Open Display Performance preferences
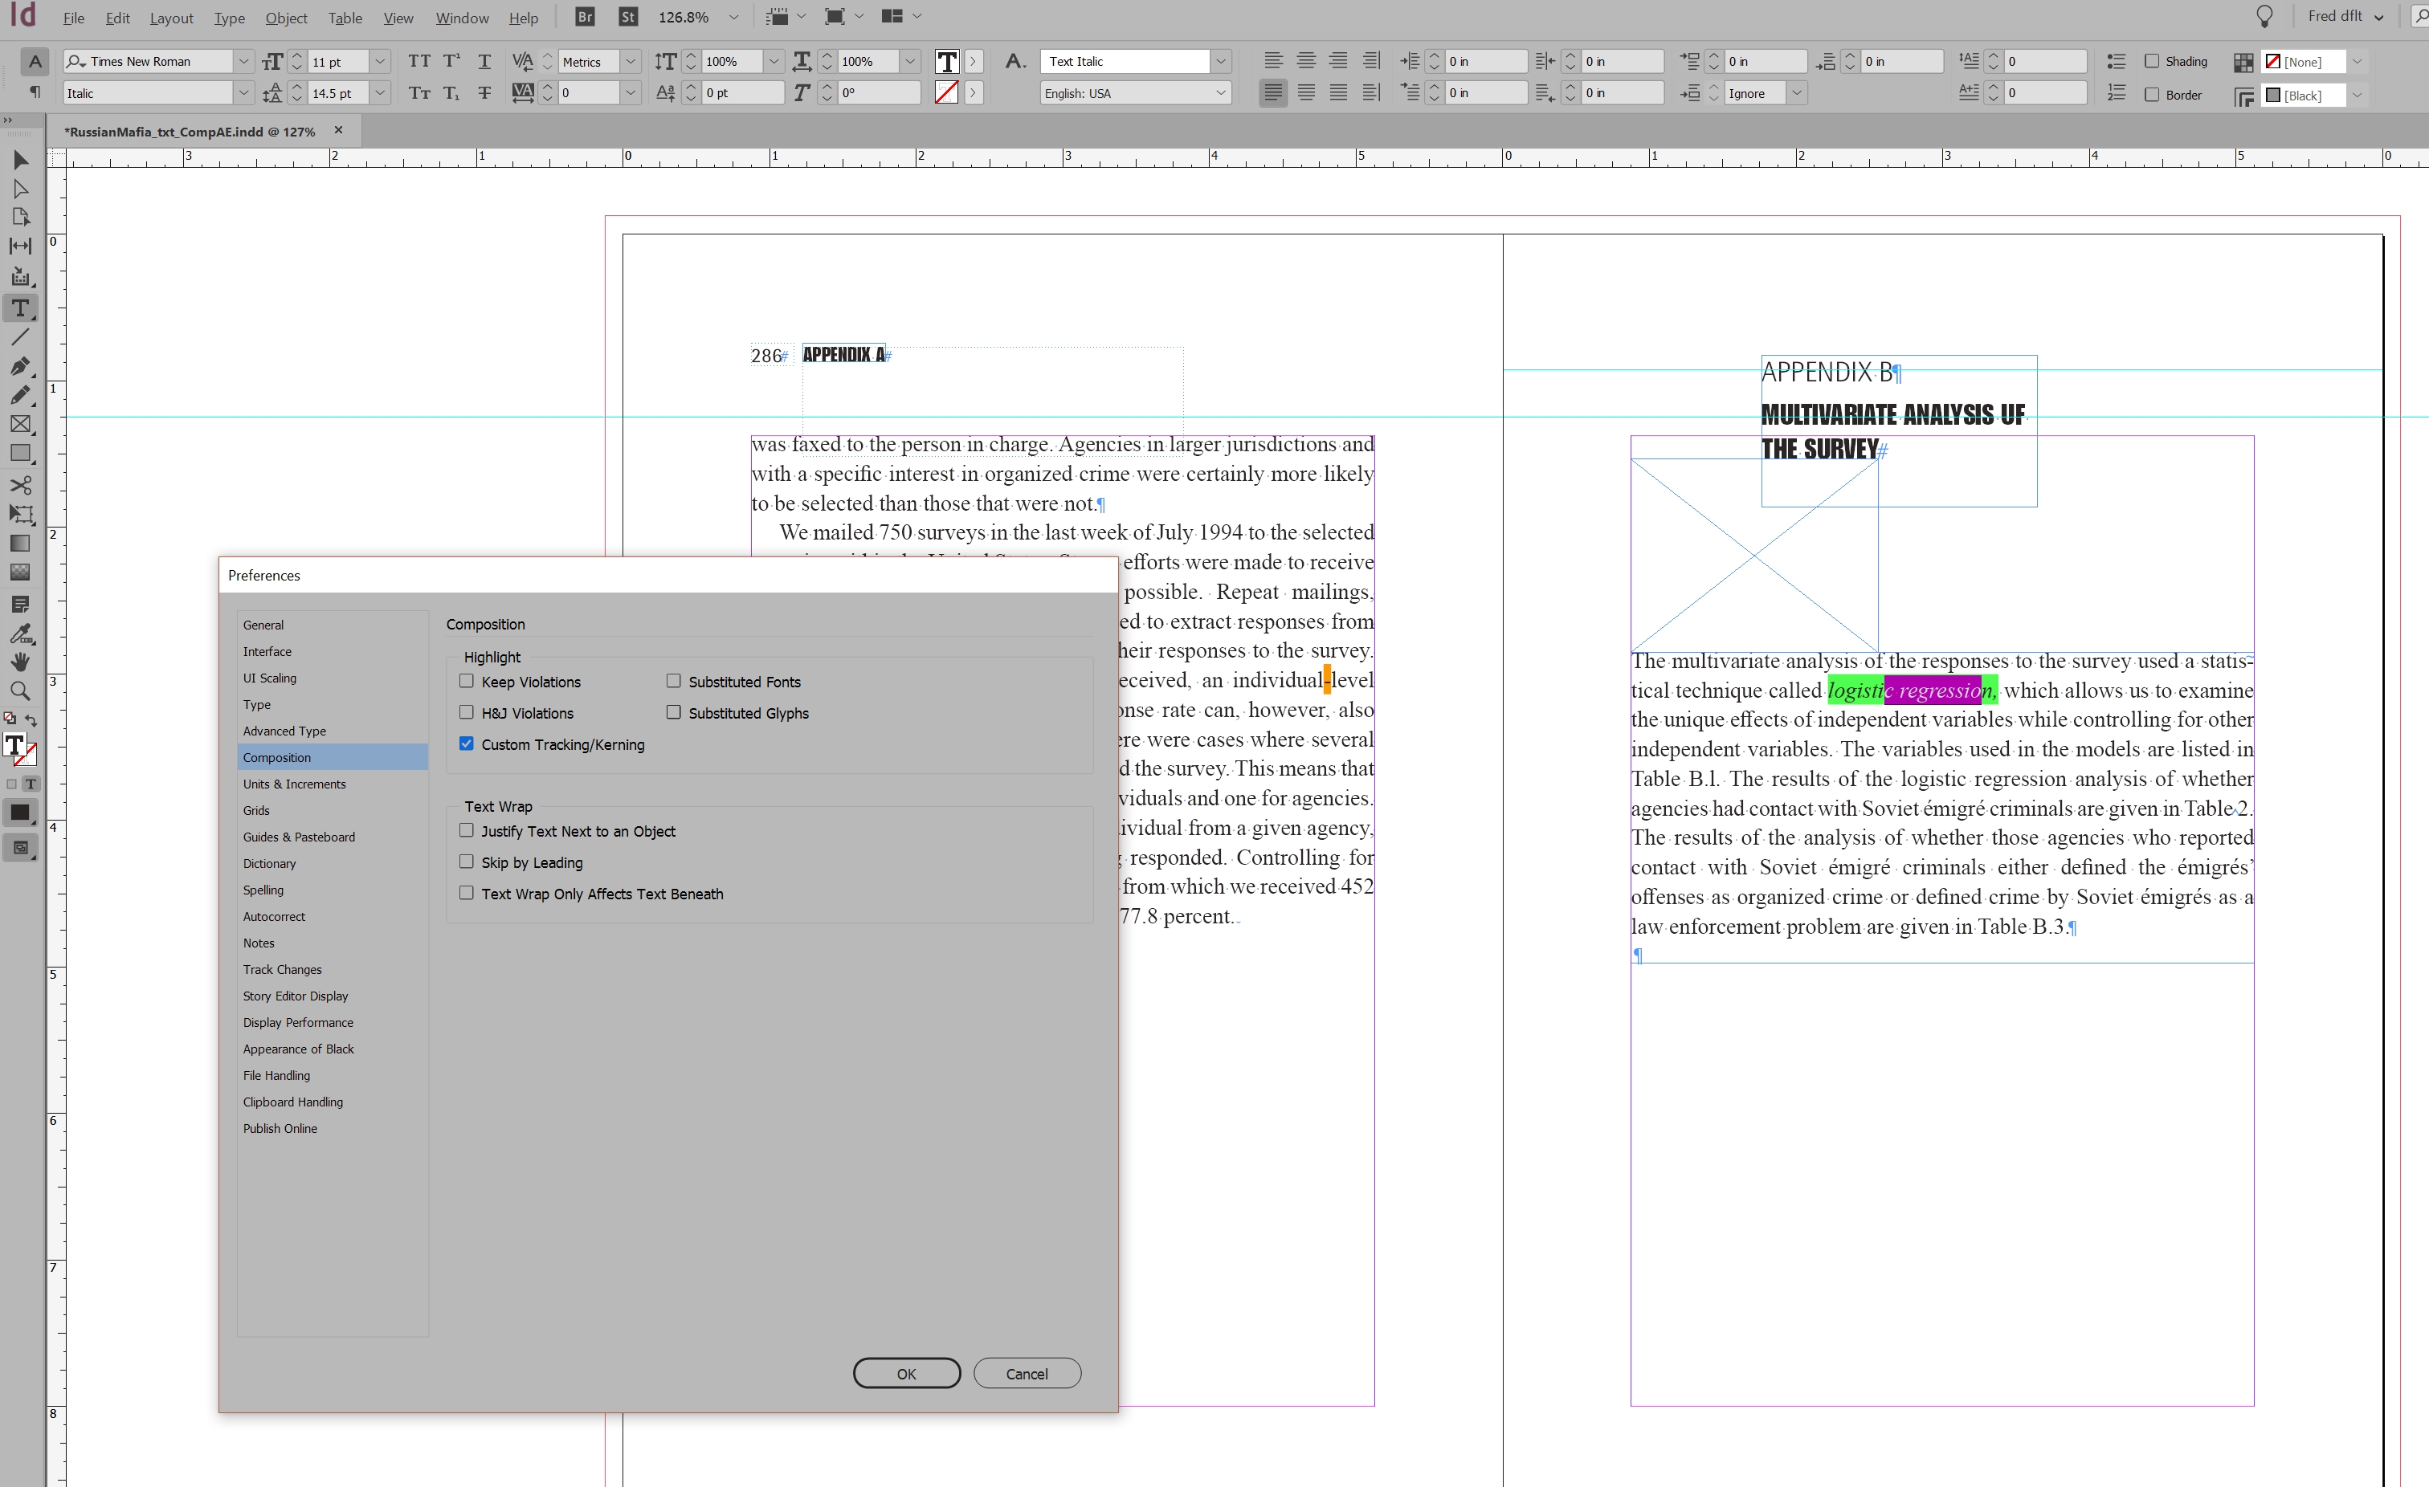Image resolution: width=2429 pixels, height=1487 pixels. [298, 1022]
